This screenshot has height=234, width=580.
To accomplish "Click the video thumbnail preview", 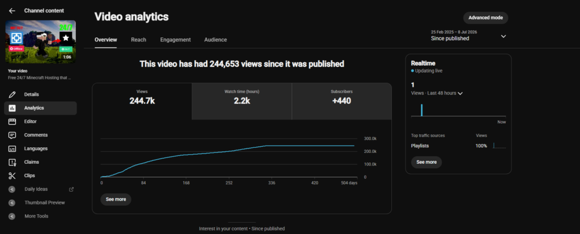I will point(40,42).
